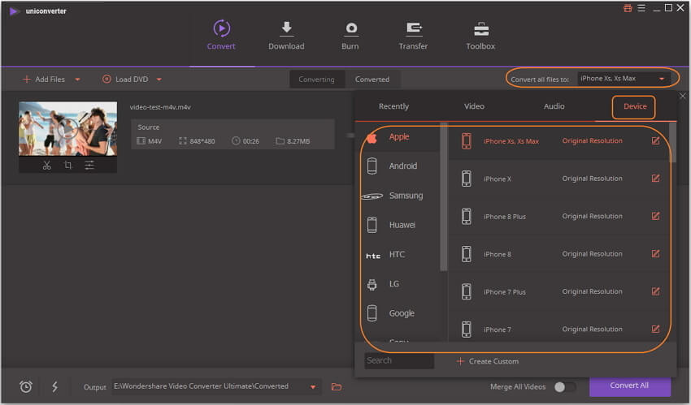Select the Android device category

coord(398,166)
